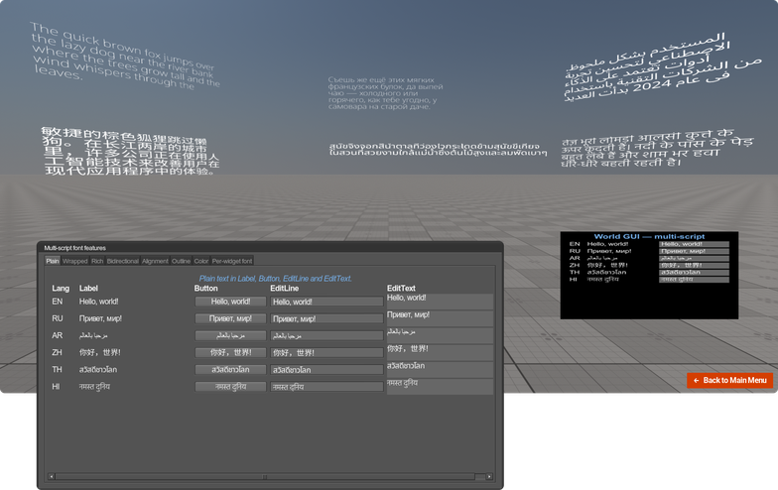Click the HI field in World GUI panel
This screenshot has width=778, height=490.
pyautogui.click(x=695, y=280)
